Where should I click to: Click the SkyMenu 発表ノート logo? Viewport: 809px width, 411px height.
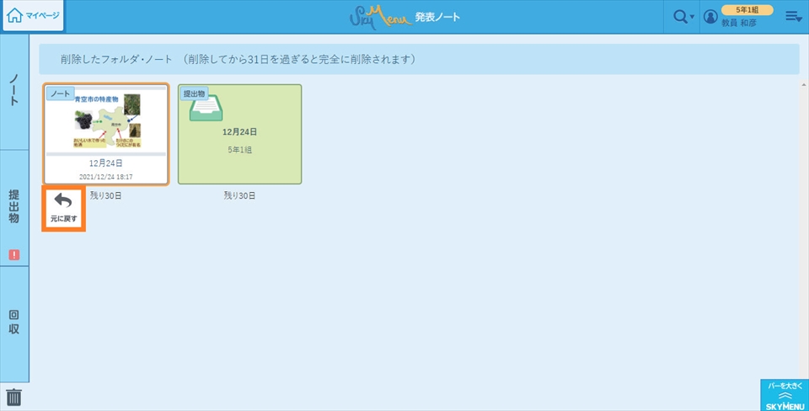click(x=404, y=17)
